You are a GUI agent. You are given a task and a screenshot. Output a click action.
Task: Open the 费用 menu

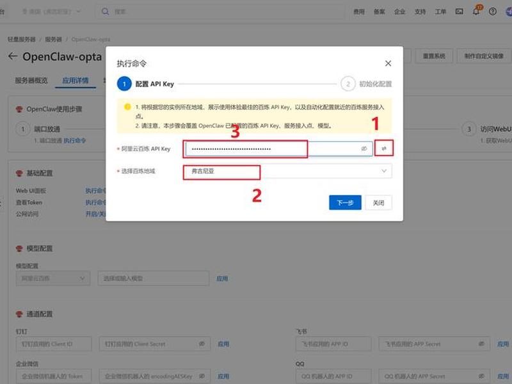pos(359,12)
